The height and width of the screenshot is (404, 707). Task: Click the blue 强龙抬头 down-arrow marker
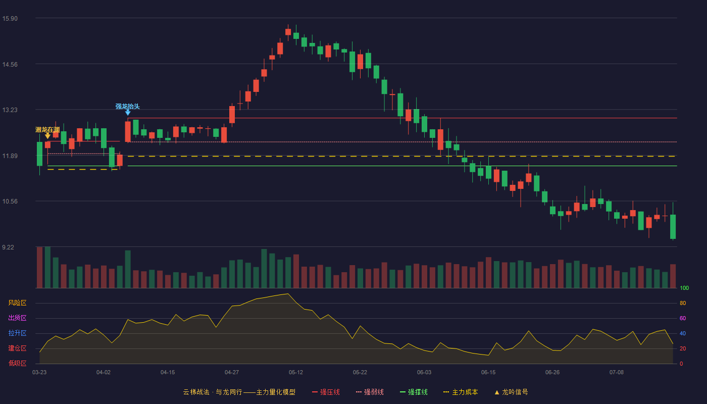128,113
